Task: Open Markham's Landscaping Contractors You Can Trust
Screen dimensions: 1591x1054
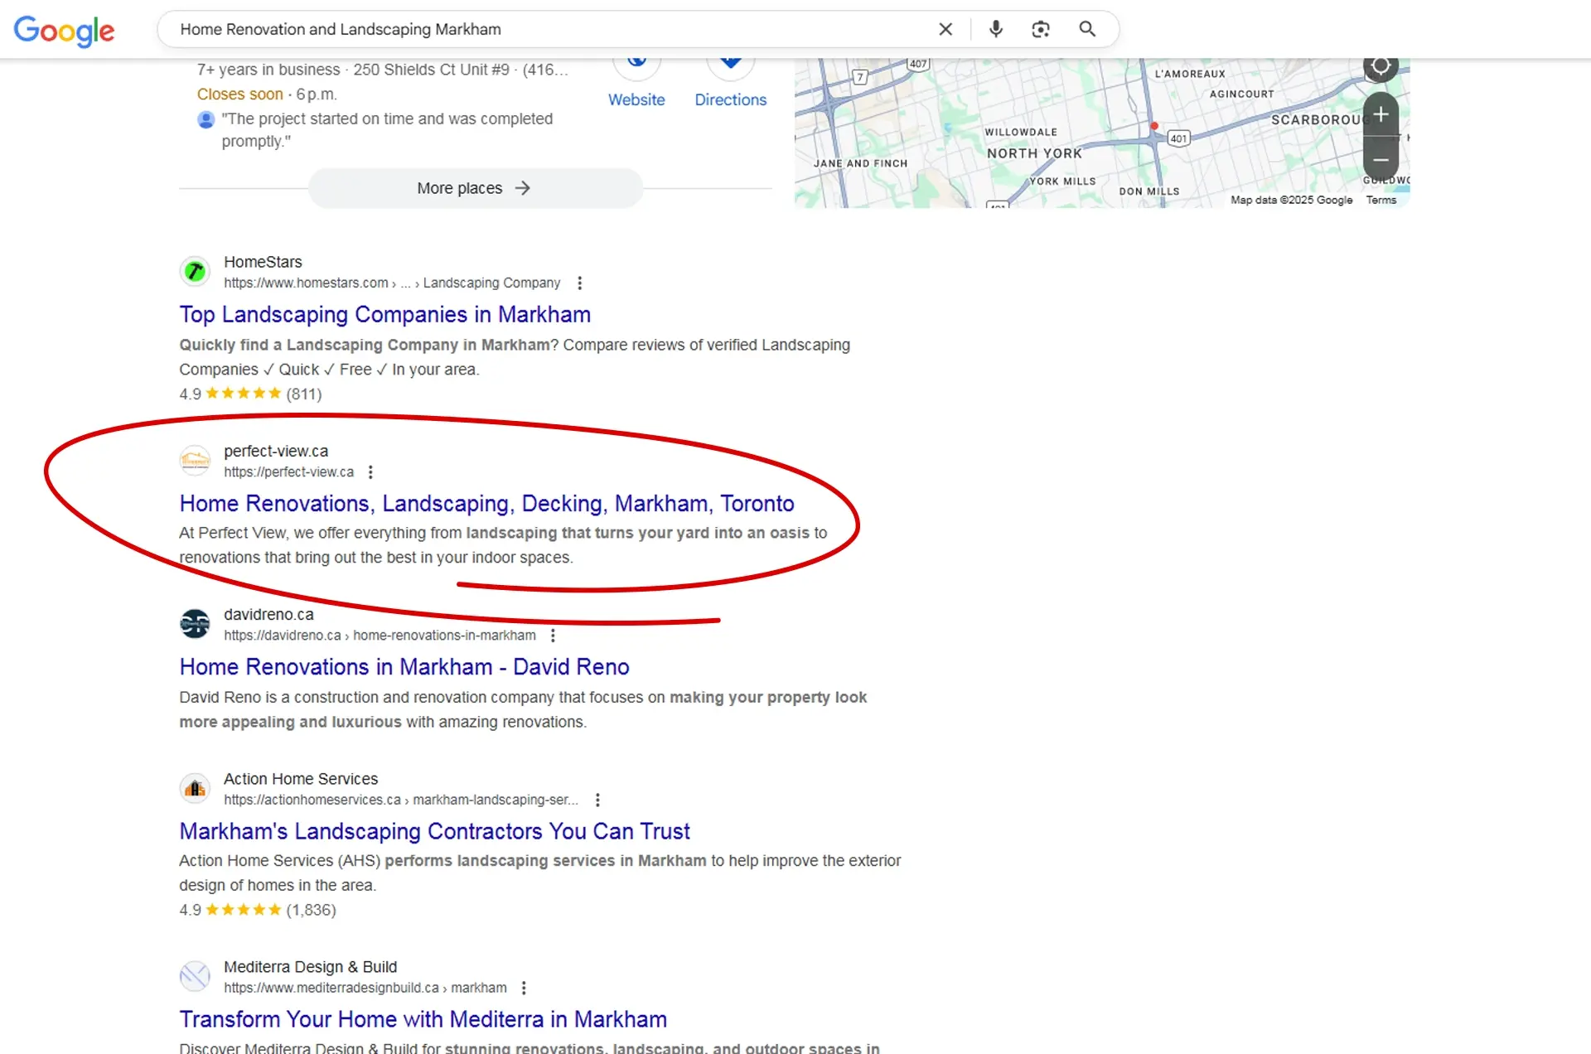Action: (x=434, y=831)
